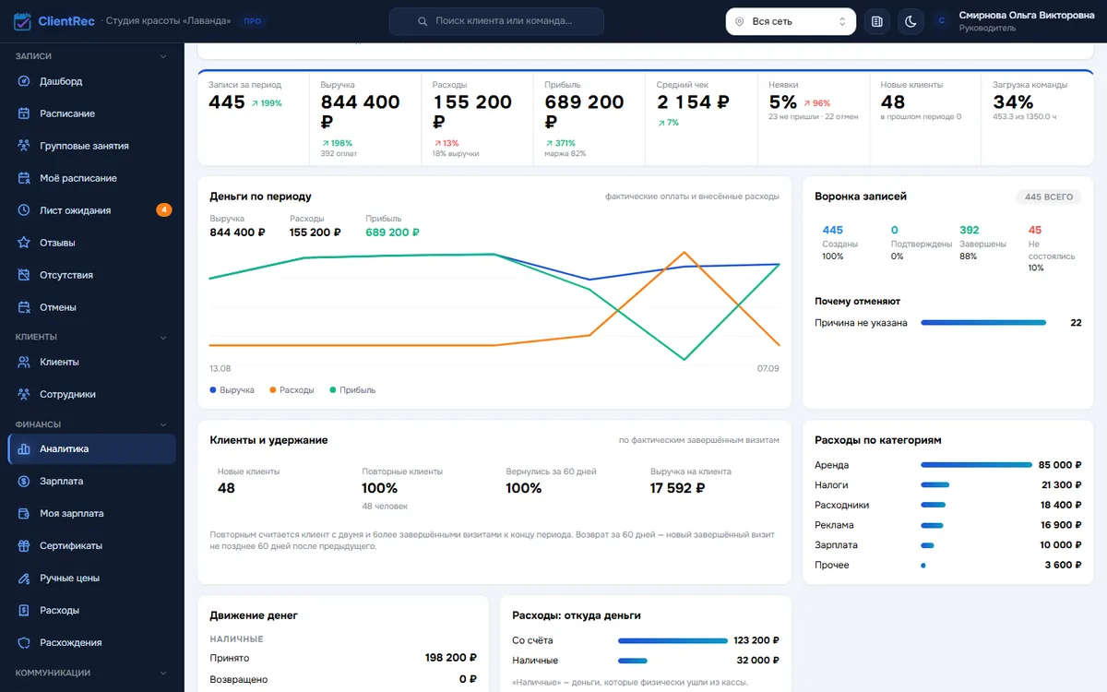This screenshot has width=1107, height=692.
Task: Expand the КОММУНИКАЦИИ sidebar section
Action: tap(163, 673)
